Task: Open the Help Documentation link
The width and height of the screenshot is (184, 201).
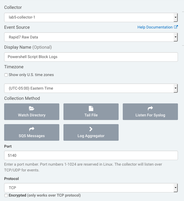Action: tap(155, 27)
